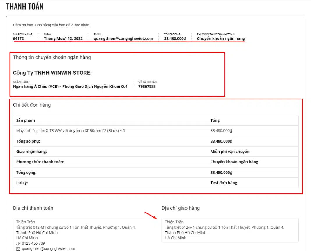Click the email quangthien@congngheviet.com in order summary
Image resolution: width=311 pixels, height=251 pixels.
[x=123, y=38]
